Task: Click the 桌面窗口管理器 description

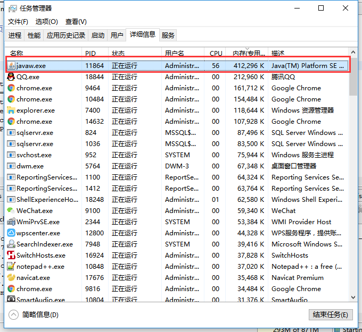Action: 294,166
